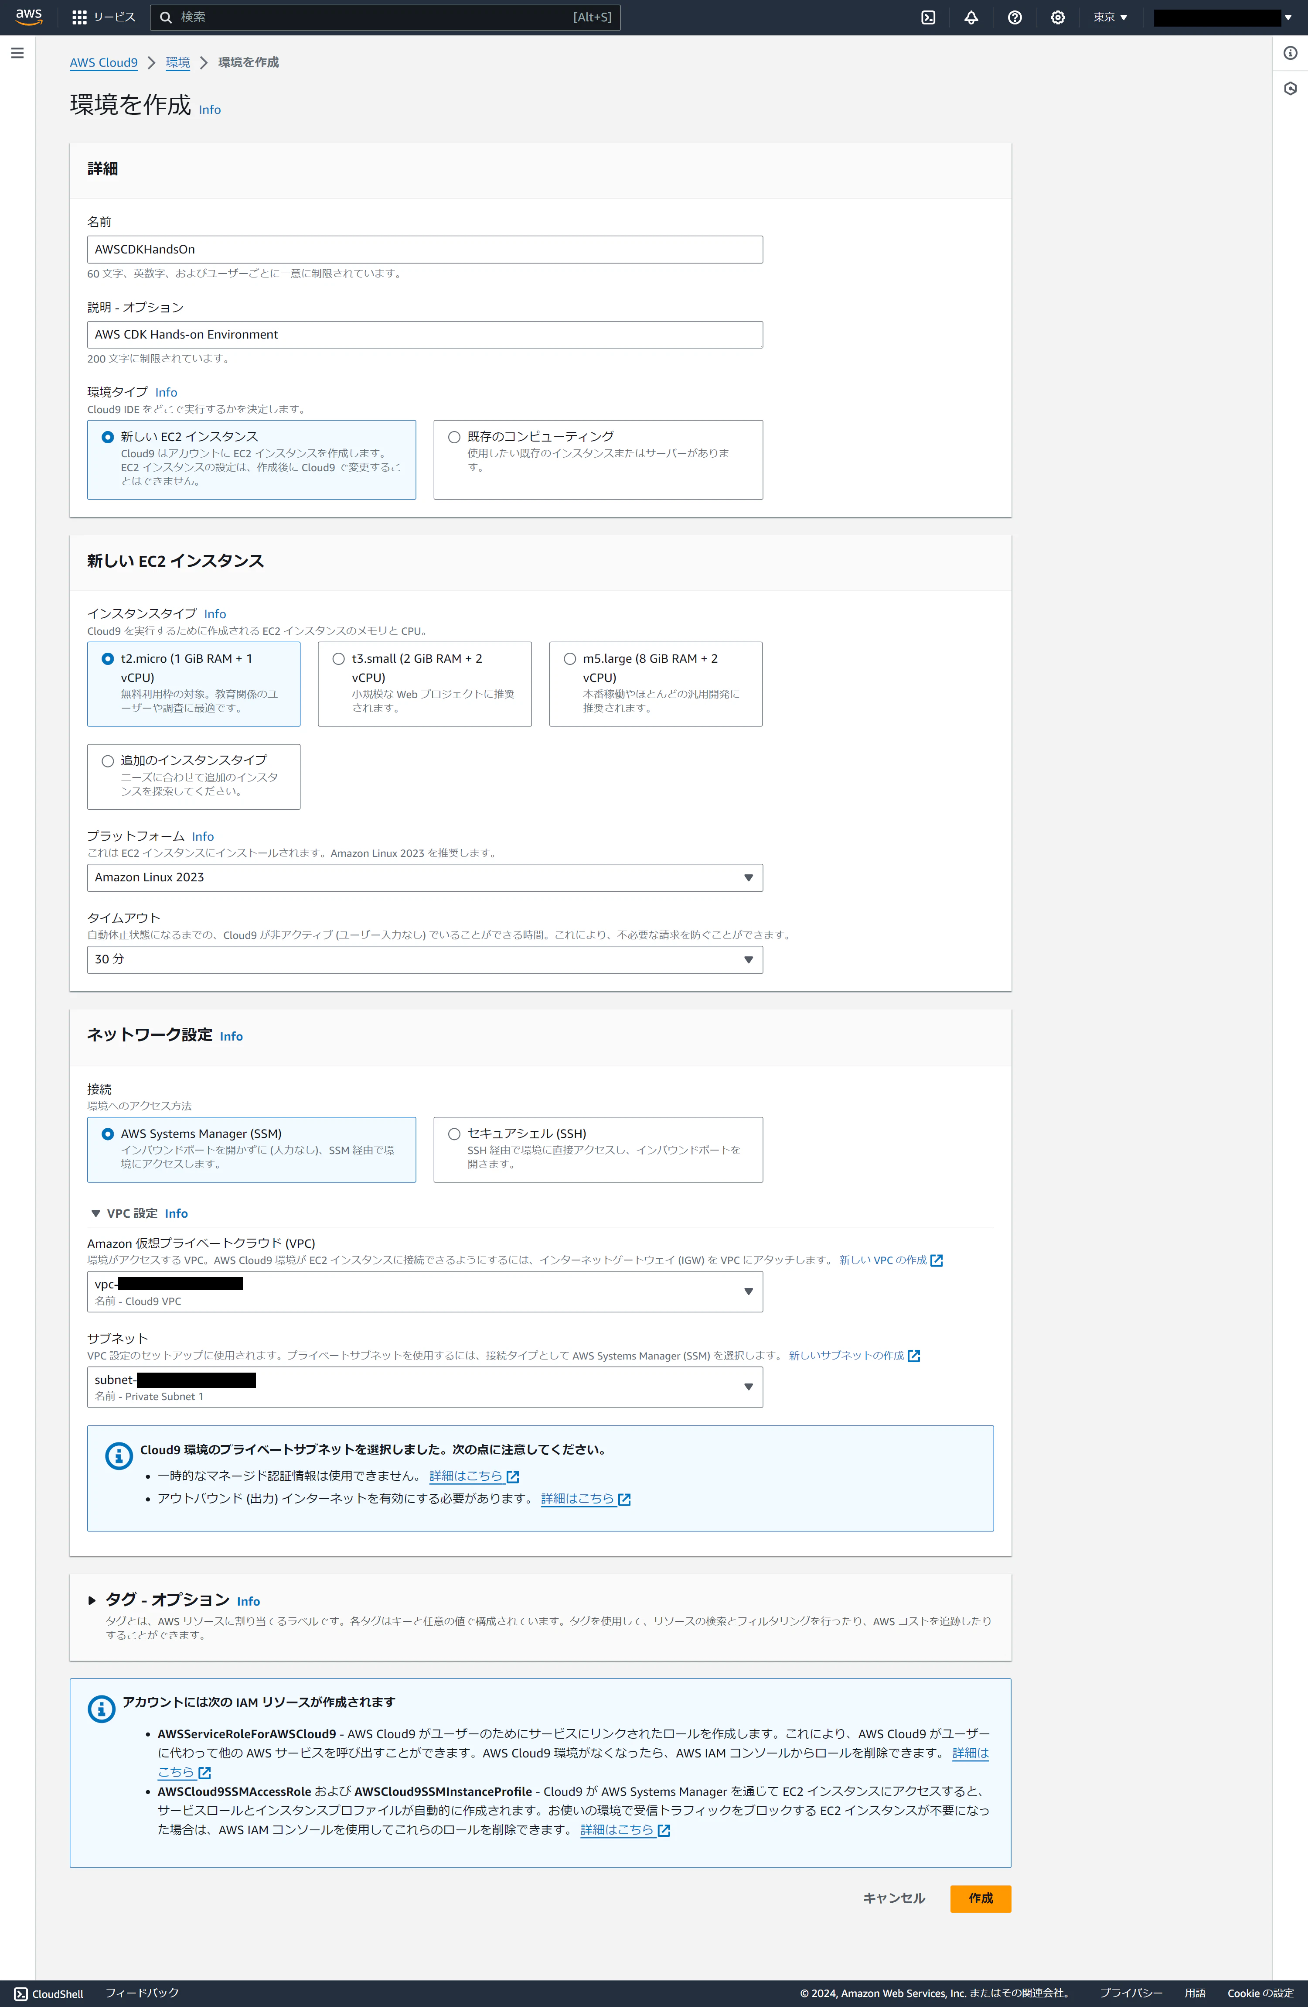The width and height of the screenshot is (1308, 2007).
Task: Open the services grid menu icon
Action: (x=79, y=17)
